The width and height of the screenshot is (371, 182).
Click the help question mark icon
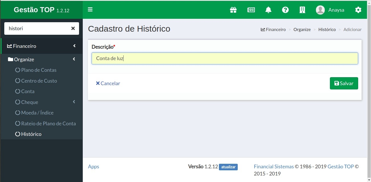(285, 10)
